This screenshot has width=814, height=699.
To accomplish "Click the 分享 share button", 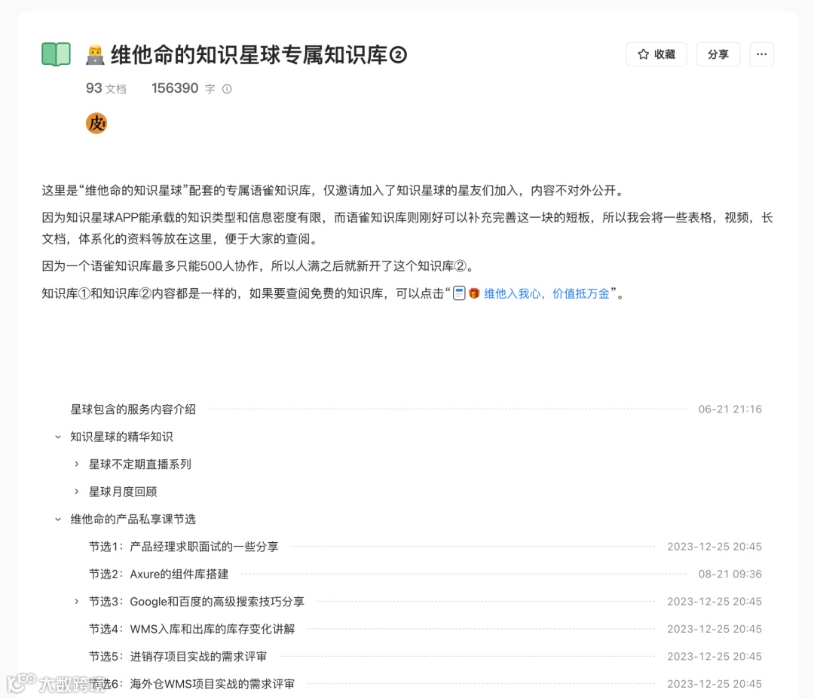I will 718,54.
